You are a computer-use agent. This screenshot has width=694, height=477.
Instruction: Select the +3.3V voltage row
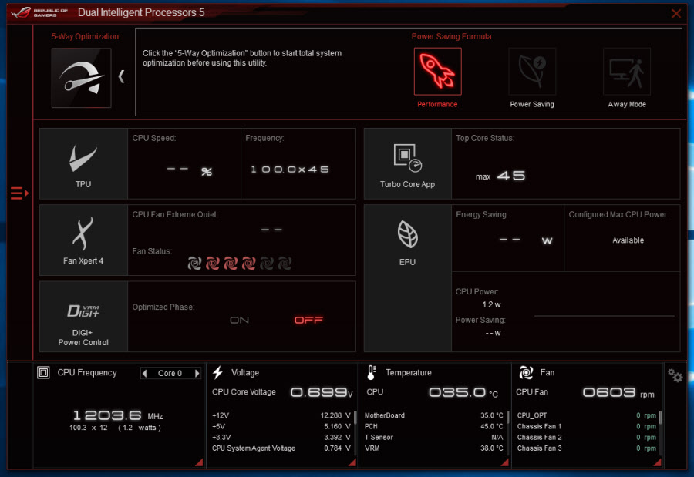point(281,438)
